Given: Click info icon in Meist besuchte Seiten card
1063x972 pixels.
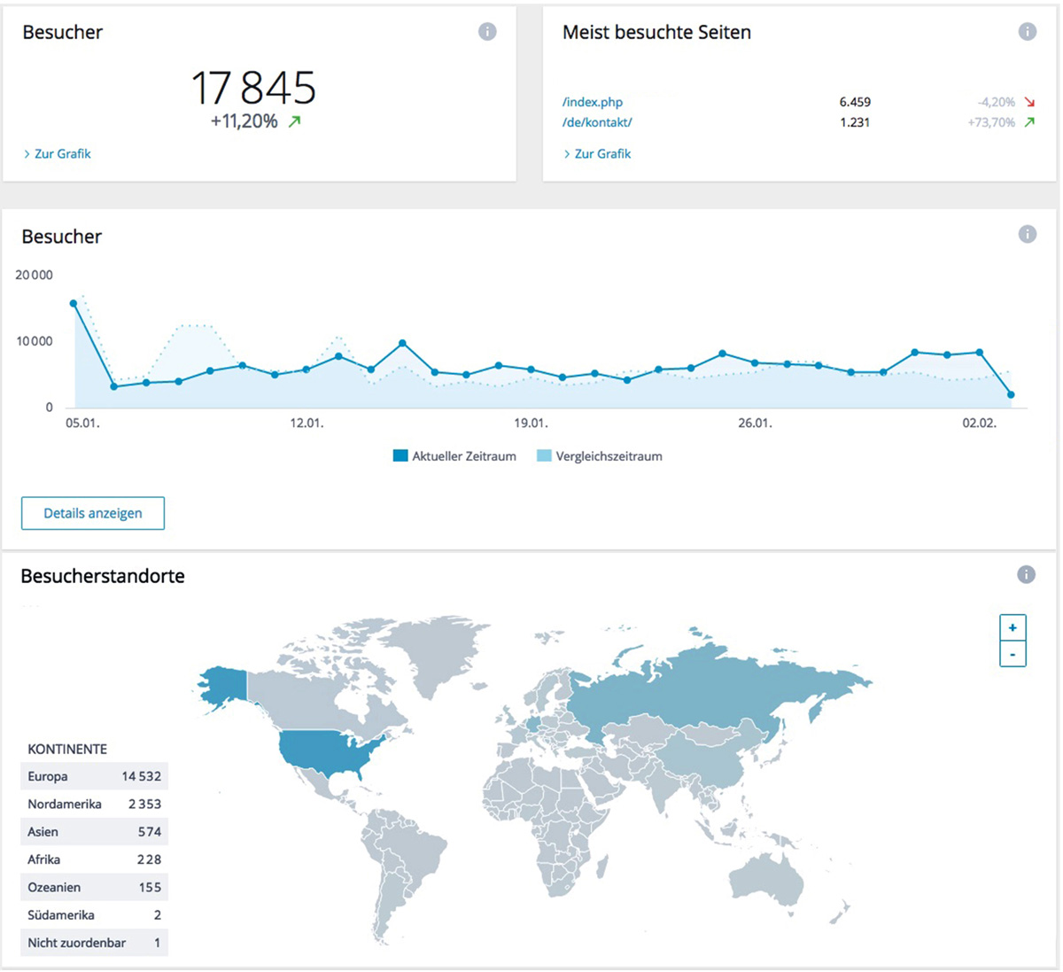Looking at the screenshot, I should click(1027, 32).
